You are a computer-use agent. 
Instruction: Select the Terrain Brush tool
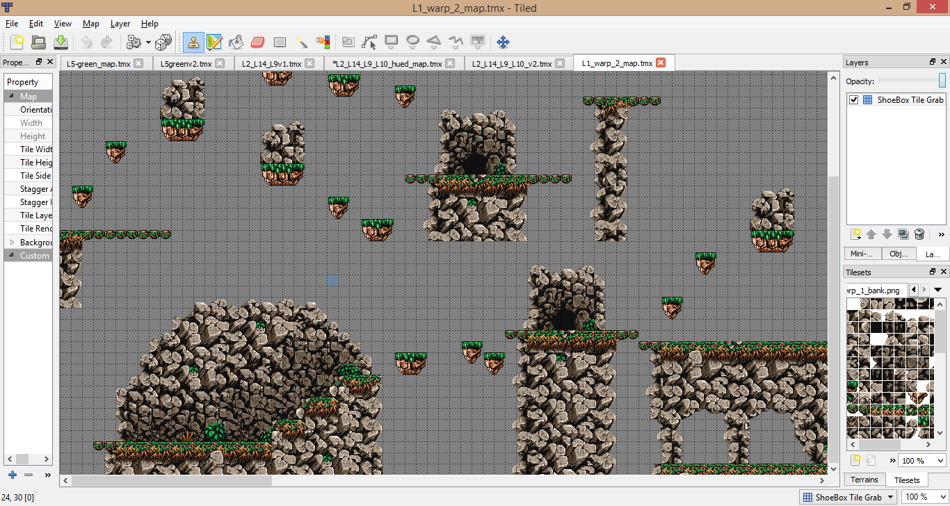(x=214, y=42)
